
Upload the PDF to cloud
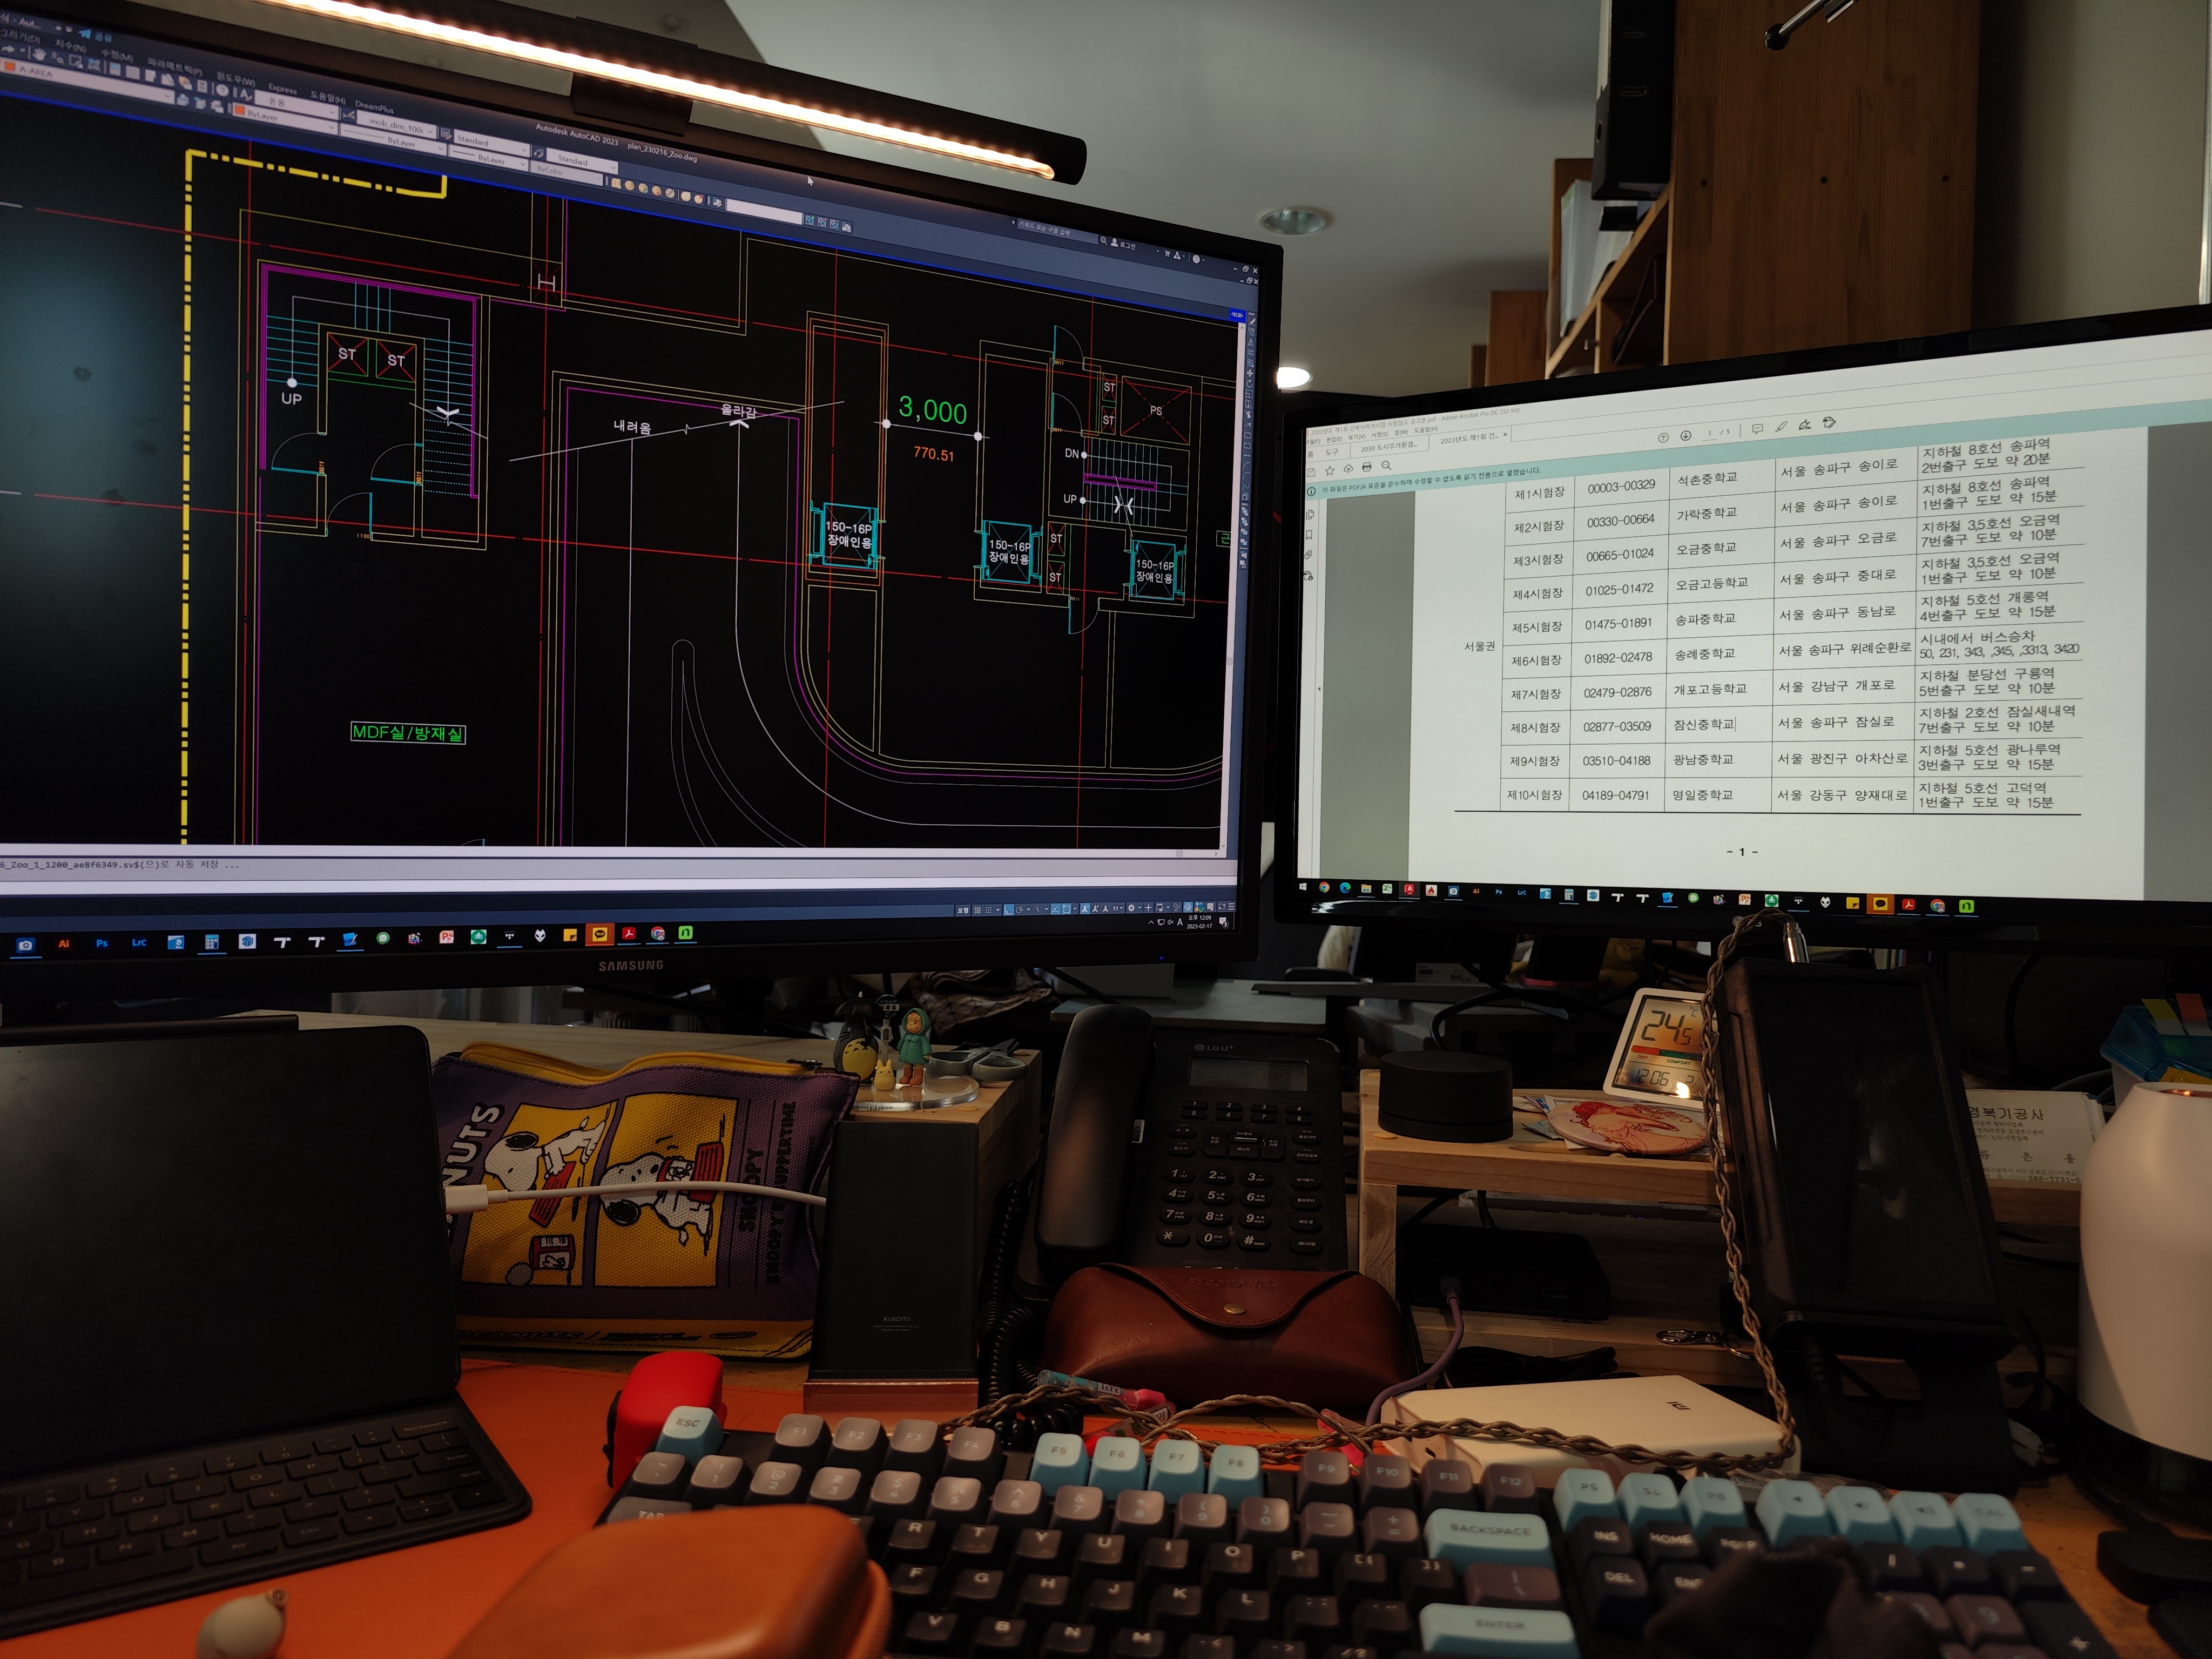click(1348, 469)
